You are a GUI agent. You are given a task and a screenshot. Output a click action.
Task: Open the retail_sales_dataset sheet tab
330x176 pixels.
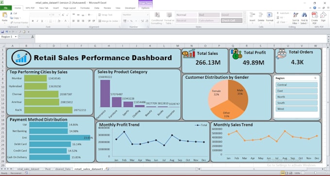click(28, 169)
